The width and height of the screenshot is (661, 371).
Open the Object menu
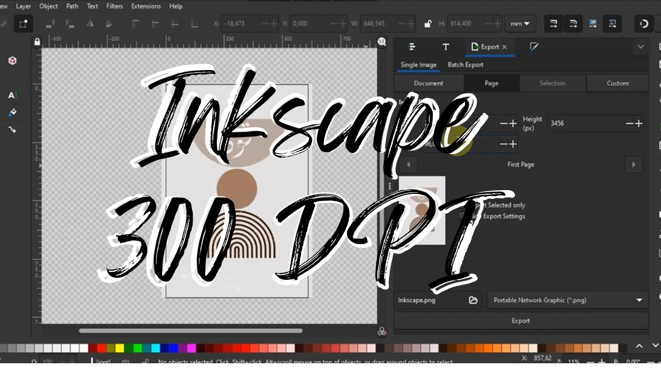(49, 6)
